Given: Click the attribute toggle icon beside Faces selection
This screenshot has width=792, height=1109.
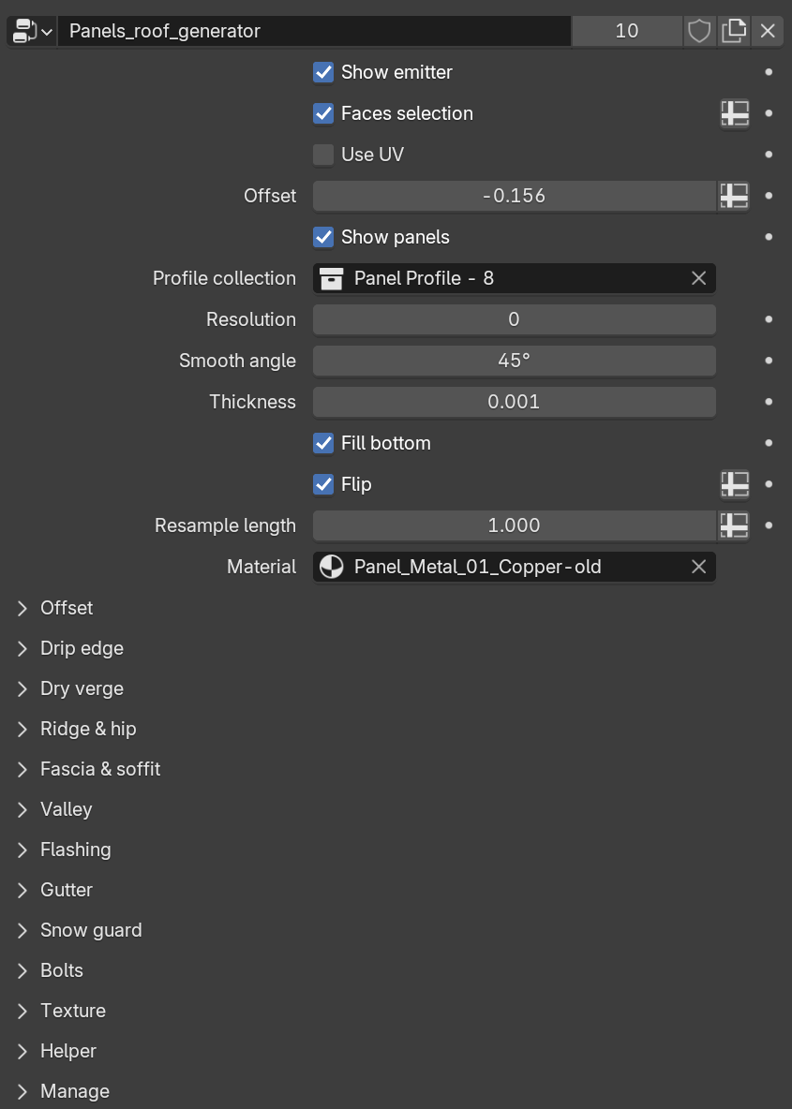Looking at the screenshot, I should coord(734,113).
